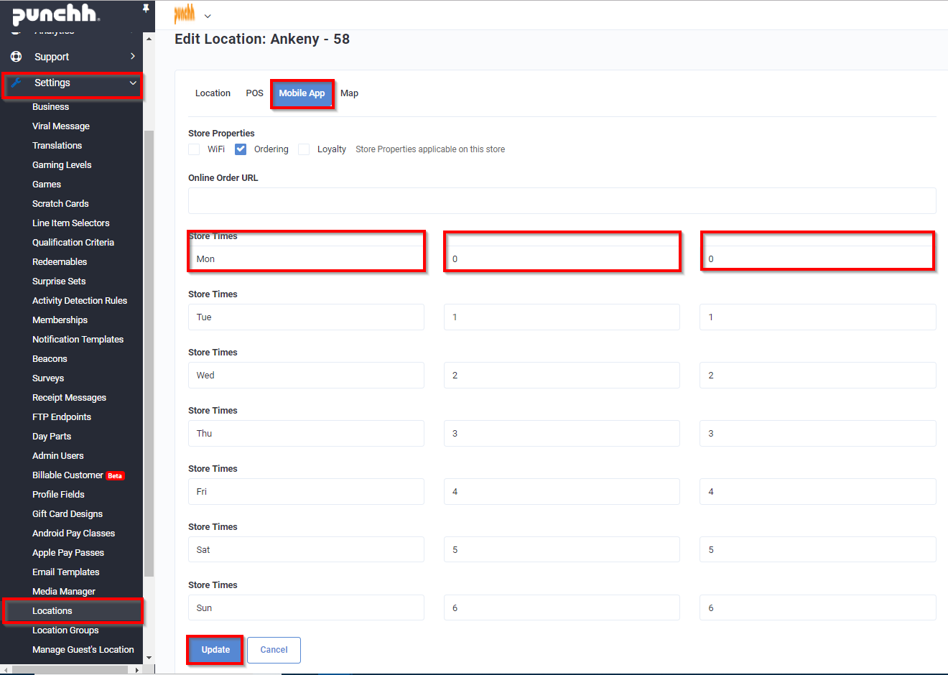
Task: Expand the Support menu chevron
Action: pyautogui.click(x=133, y=56)
